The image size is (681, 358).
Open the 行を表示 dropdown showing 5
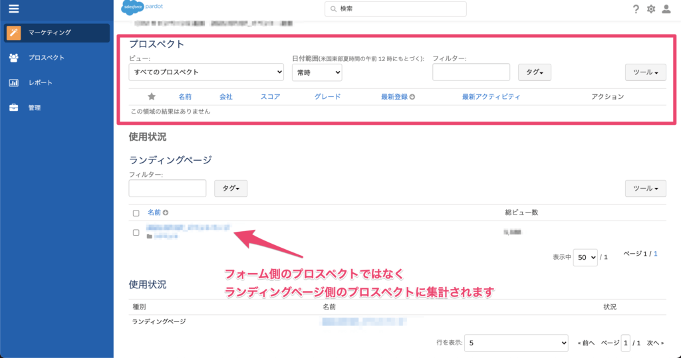(x=516, y=343)
